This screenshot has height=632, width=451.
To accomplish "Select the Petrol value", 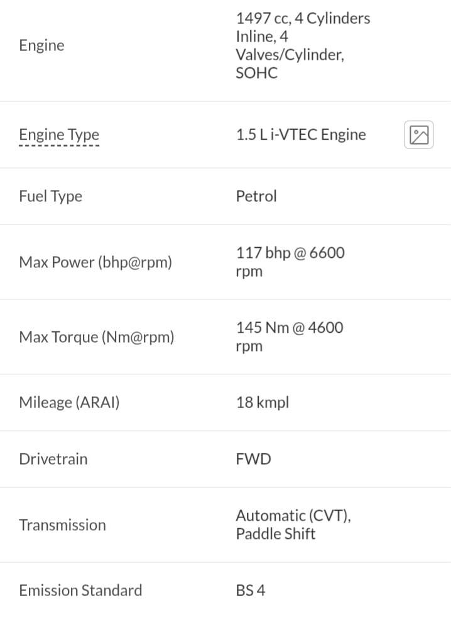I will point(256,196).
